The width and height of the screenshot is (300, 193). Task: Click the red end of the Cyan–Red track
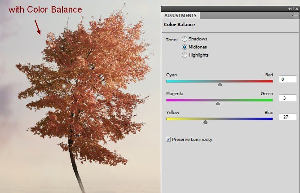[270, 81]
